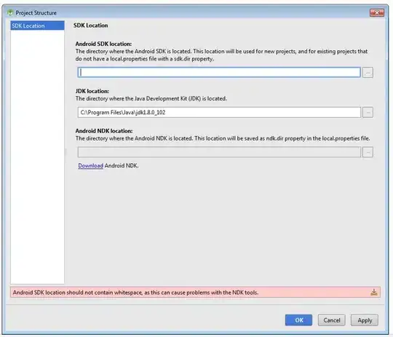Click the 'Android SDK location:' label

[103, 44]
